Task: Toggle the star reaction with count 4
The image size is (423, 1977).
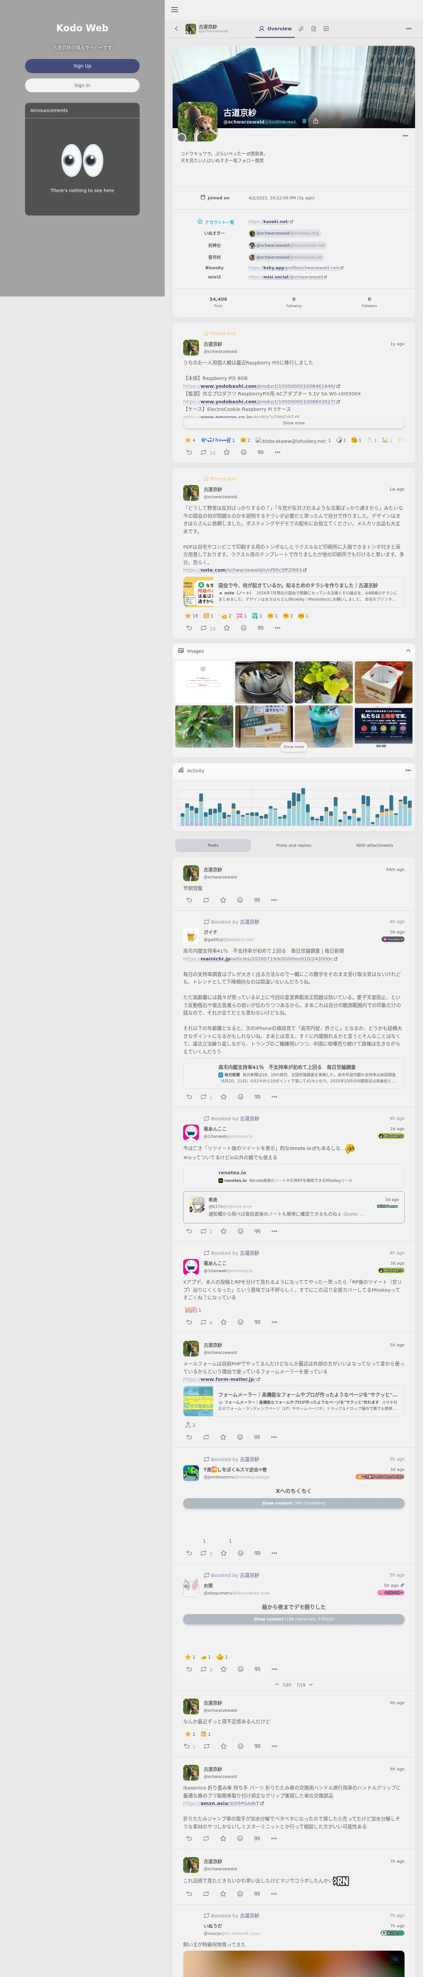Action: coord(190,441)
